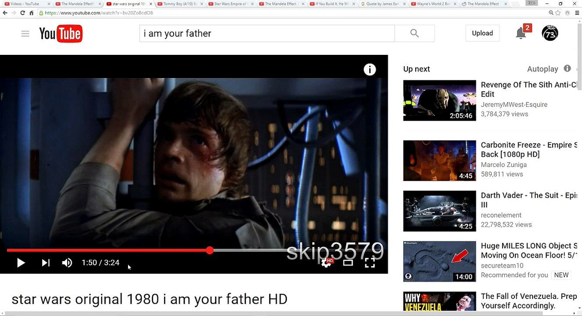Click the browser zoom magnifier icon
The image size is (582, 316).
[x=551, y=13]
